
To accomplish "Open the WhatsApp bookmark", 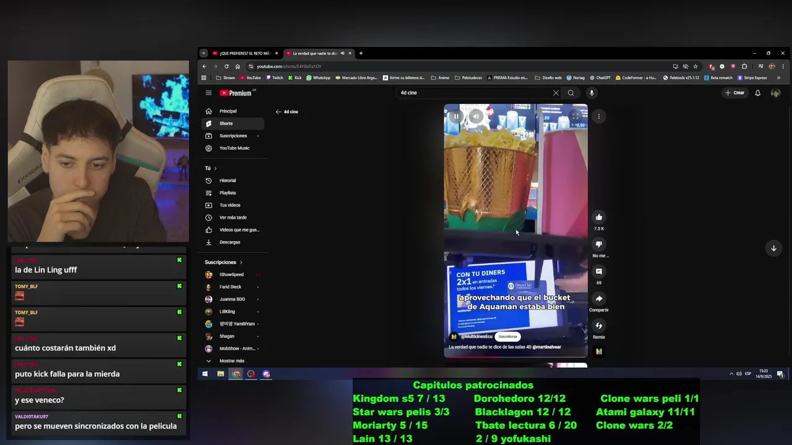I will point(319,78).
